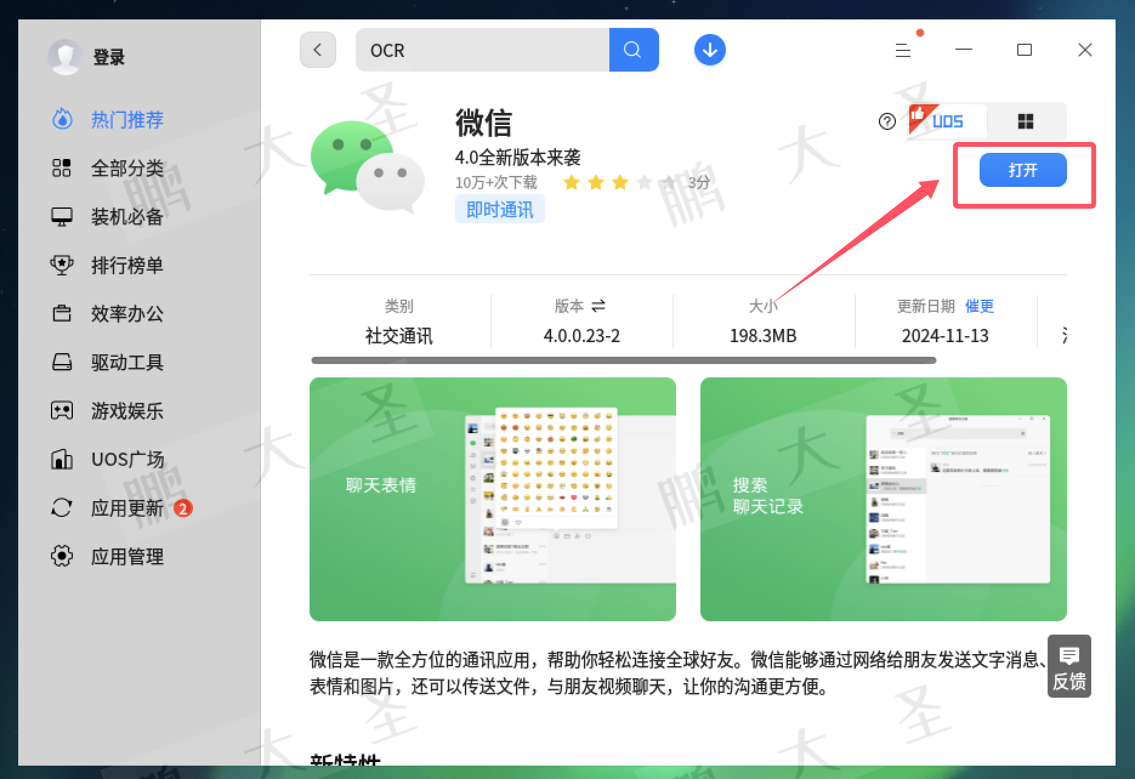The image size is (1135, 779).
Task: Click the UOS广场 building icon
Action: tap(62, 459)
